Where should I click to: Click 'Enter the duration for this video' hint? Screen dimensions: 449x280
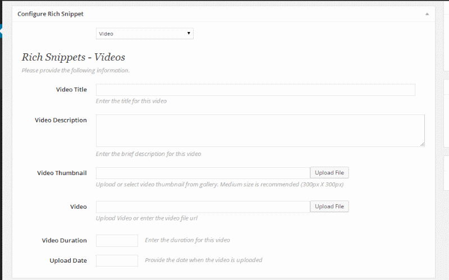187,240
